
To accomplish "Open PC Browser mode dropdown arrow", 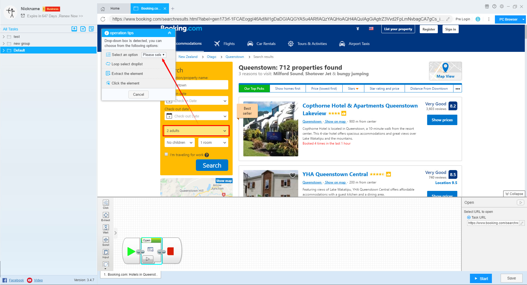I will pos(523,19).
